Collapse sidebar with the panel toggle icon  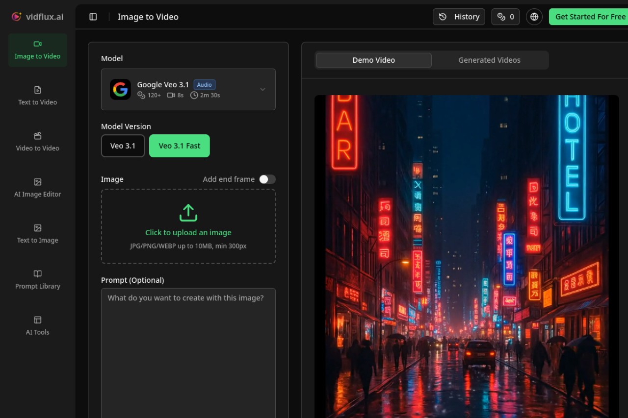[93, 17]
